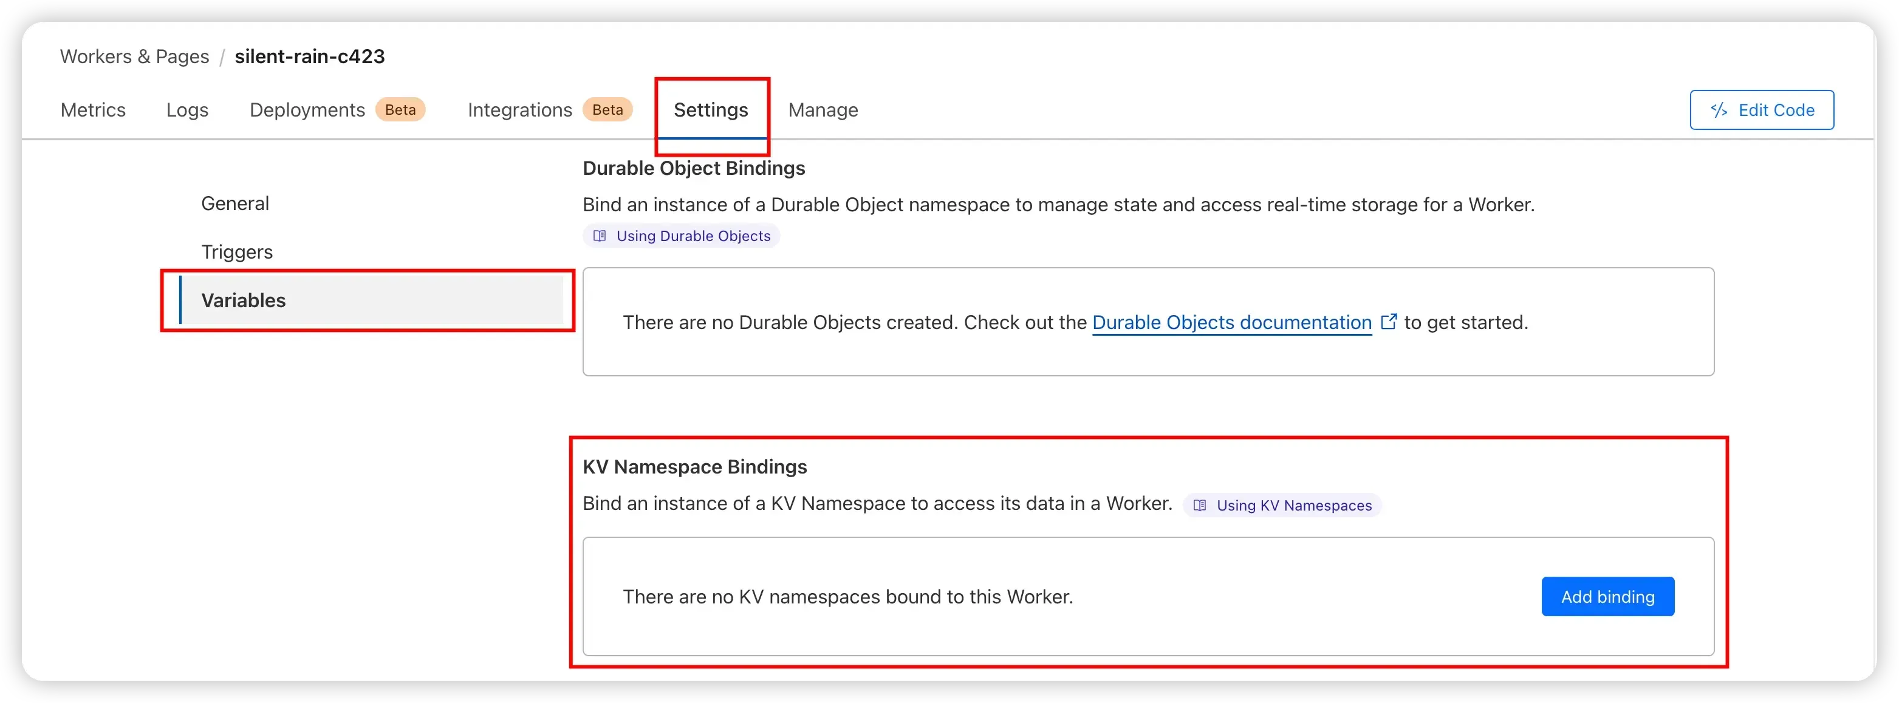
Task: Open the Durable Objects documentation link
Action: coord(1232,323)
